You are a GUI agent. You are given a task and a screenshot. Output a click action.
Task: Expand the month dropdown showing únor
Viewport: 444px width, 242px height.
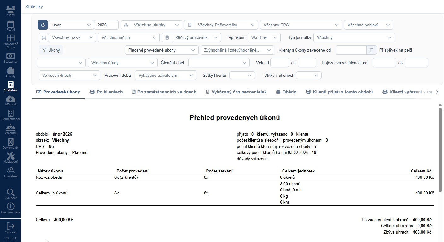[71, 25]
